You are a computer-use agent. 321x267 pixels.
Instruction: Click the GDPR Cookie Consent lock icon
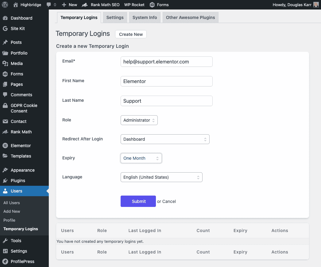[5, 105]
